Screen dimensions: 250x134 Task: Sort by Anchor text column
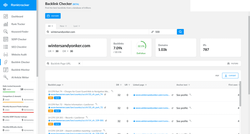(183, 85)
